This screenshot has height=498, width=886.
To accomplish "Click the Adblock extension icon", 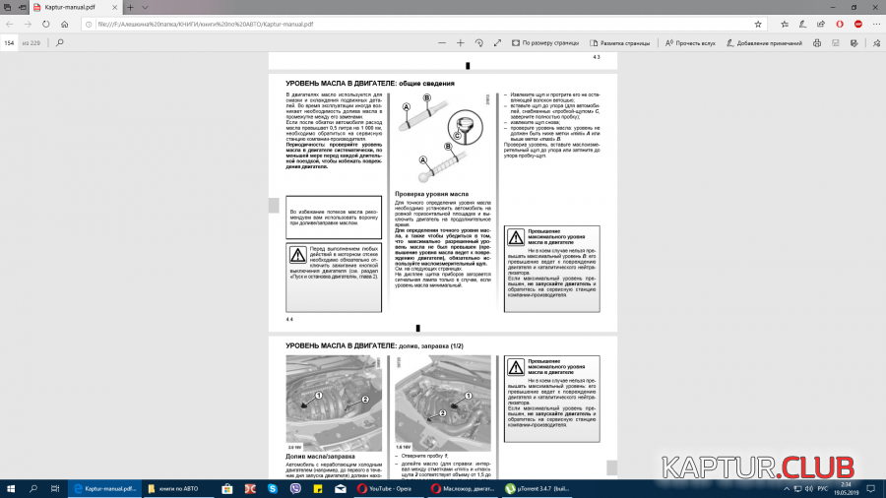I will 858,25.
